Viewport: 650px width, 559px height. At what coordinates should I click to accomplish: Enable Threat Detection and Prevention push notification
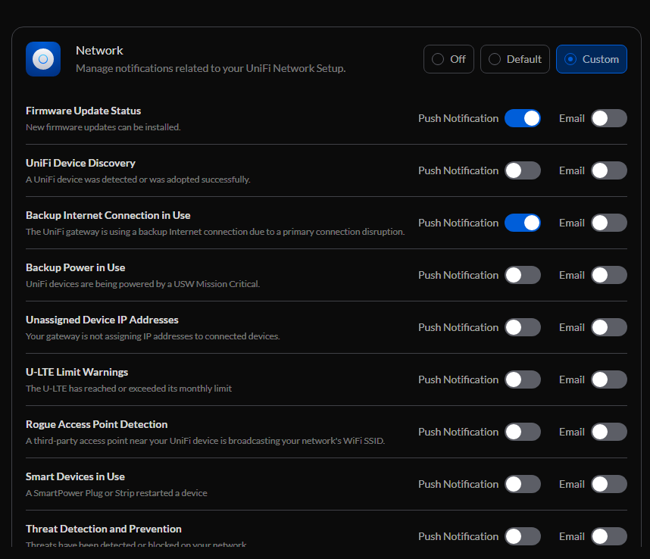pyautogui.click(x=523, y=536)
